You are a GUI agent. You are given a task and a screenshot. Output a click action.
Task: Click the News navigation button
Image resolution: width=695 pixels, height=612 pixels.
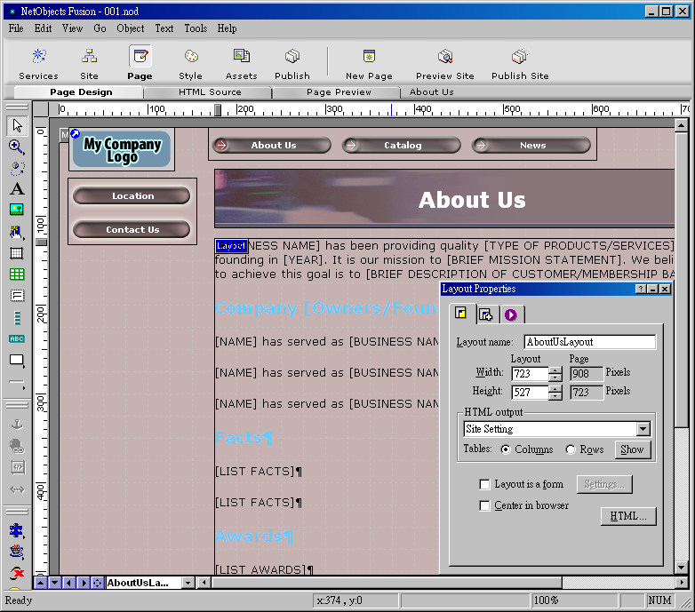click(x=531, y=146)
